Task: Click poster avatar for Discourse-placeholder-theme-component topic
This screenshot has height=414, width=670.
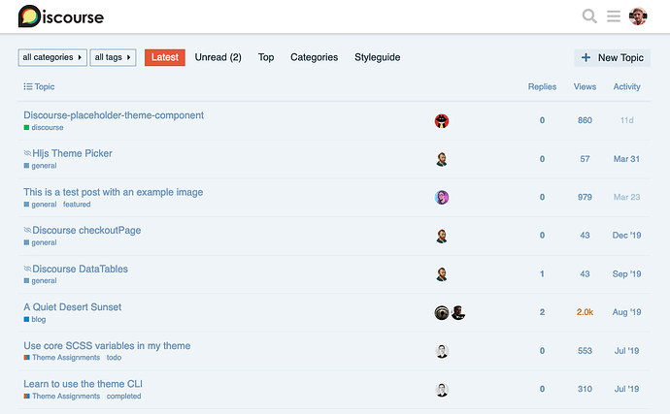Action: pyautogui.click(x=442, y=121)
